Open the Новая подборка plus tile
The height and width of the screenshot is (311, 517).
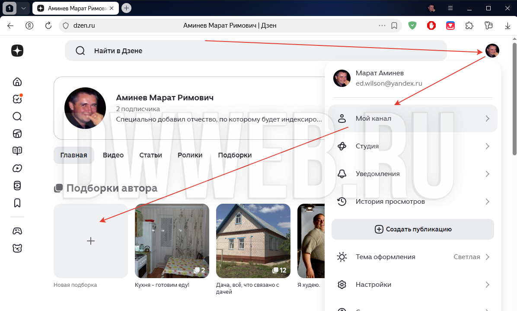(91, 241)
